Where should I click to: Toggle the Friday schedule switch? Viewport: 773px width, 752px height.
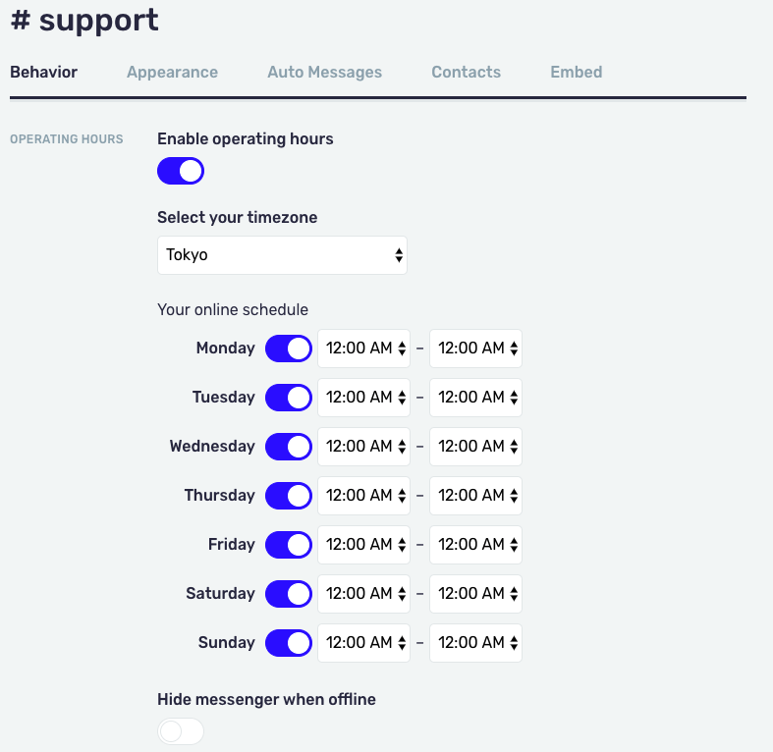289,545
